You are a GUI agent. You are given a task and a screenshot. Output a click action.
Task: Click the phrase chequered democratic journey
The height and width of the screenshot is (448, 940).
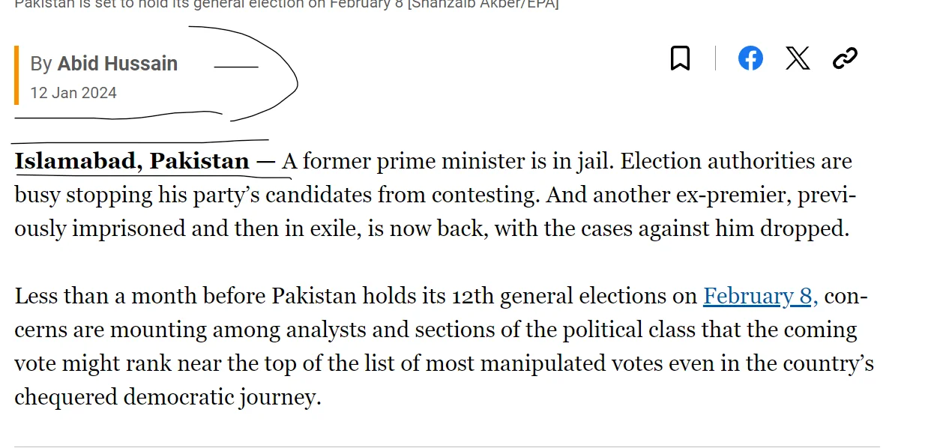tap(166, 397)
